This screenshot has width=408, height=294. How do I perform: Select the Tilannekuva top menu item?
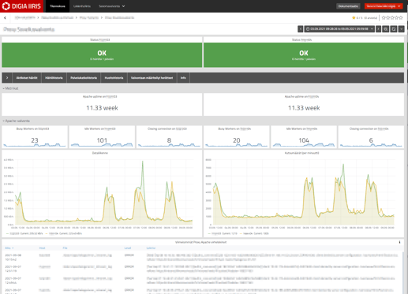[x=58, y=6]
